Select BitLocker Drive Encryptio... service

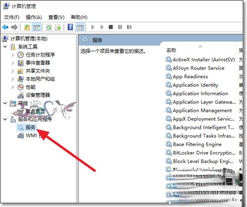[204, 153]
